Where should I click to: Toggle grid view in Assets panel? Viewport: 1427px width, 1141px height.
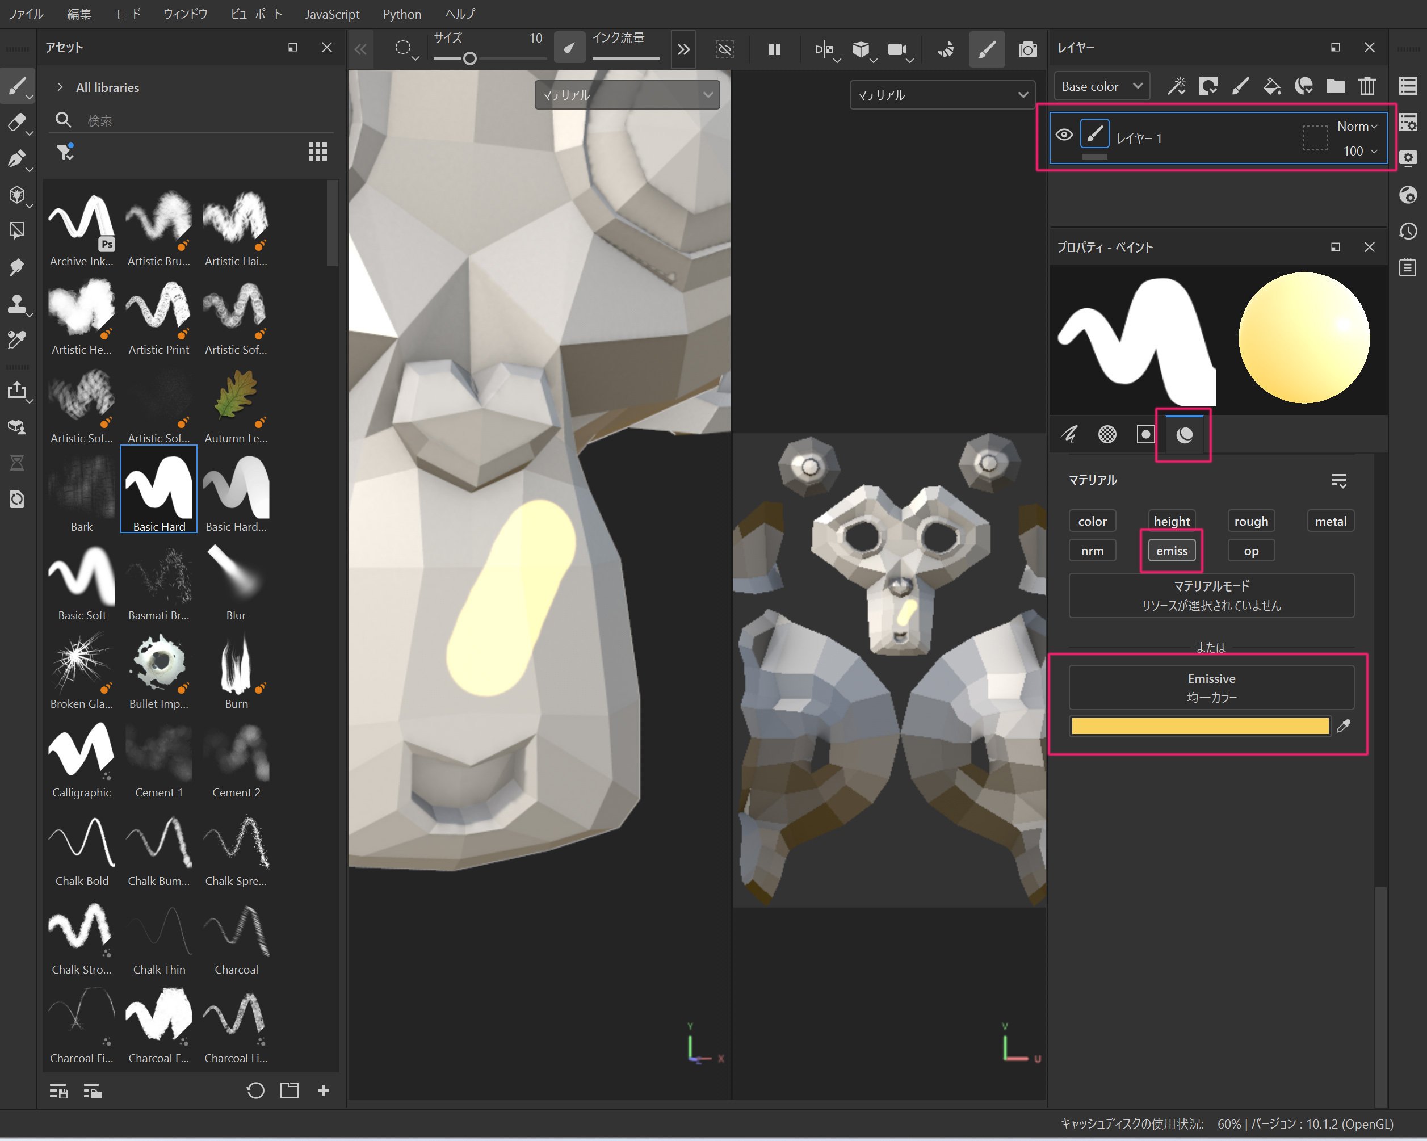coord(318,152)
